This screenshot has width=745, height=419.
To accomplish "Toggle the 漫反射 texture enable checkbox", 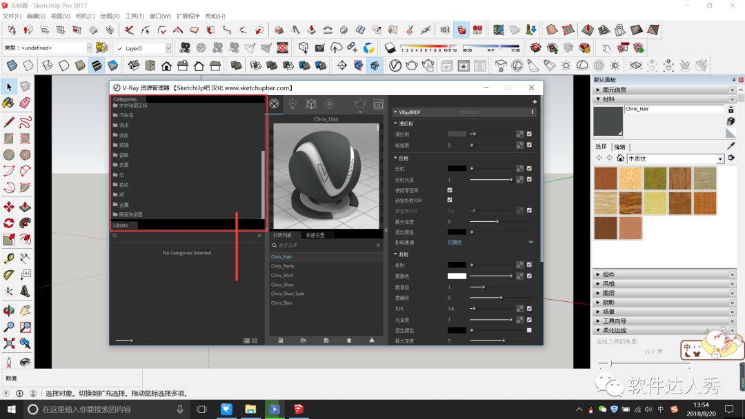I will click(529, 134).
